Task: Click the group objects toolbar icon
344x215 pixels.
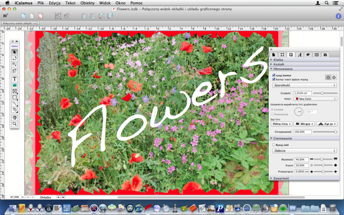Action: point(58,16)
